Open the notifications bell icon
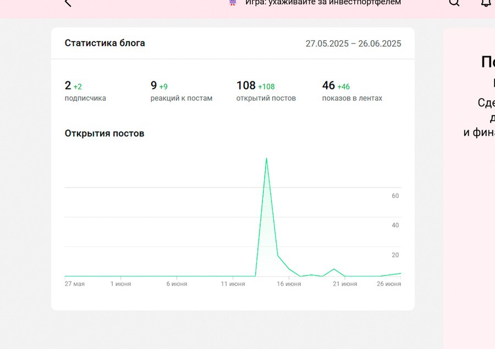 486,2
